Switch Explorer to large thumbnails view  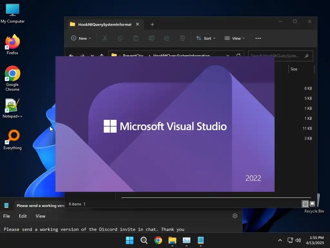(312, 204)
